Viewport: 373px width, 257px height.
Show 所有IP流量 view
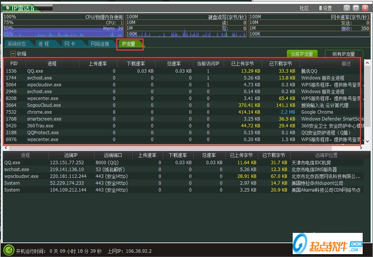(344, 54)
